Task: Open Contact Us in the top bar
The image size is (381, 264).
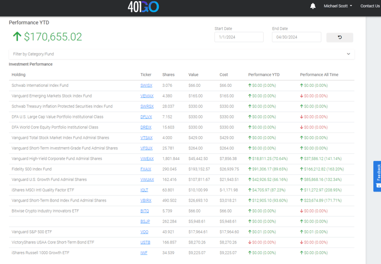Action: pyautogui.click(x=369, y=6)
